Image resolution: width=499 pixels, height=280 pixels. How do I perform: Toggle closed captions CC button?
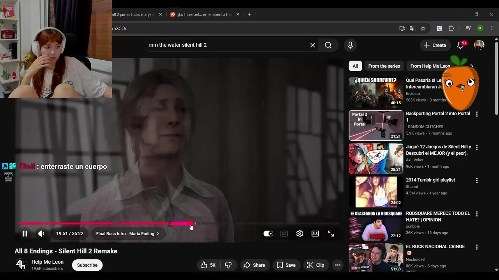tap(284, 234)
